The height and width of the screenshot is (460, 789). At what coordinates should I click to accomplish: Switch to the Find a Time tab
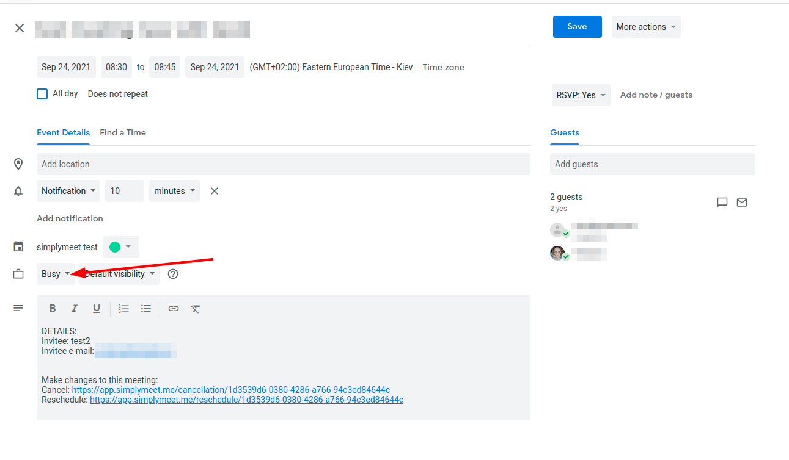123,132
